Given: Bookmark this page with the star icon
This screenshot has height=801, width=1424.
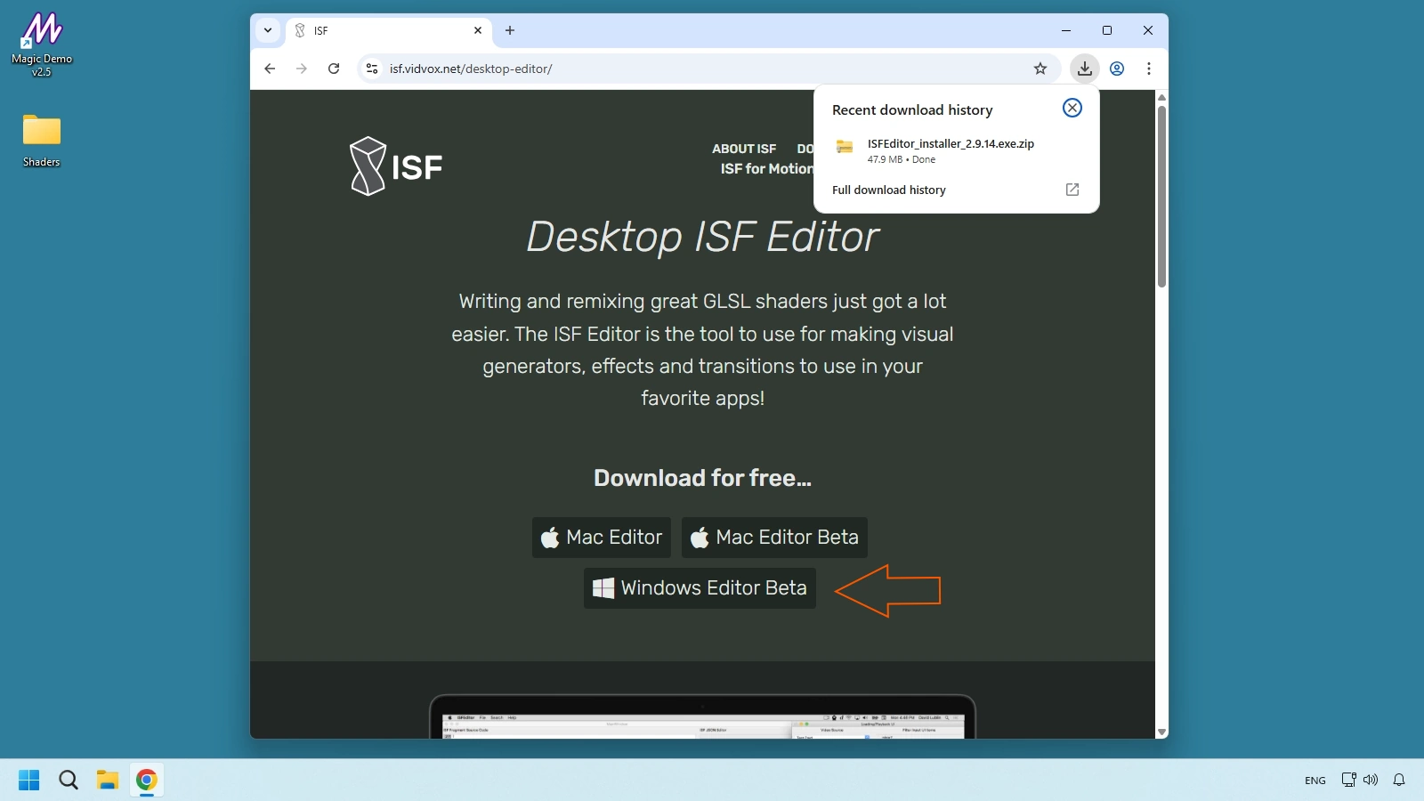Looking at the screenshot, I should coord(1040,69).
